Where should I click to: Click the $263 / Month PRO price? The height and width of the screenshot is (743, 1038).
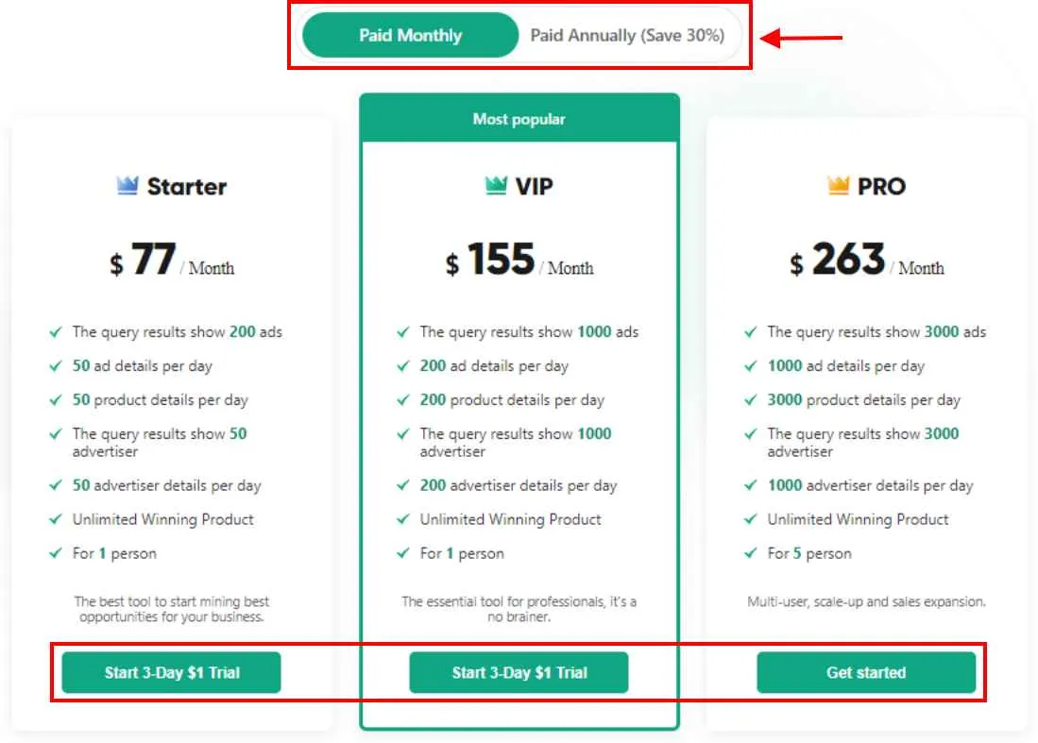pyautogui.click(x=866, y=260)
